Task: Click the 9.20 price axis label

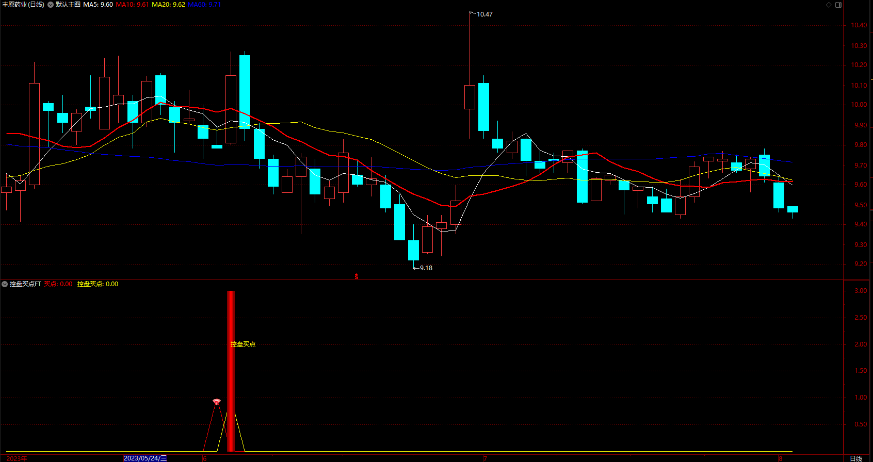Action: (861, 264)
